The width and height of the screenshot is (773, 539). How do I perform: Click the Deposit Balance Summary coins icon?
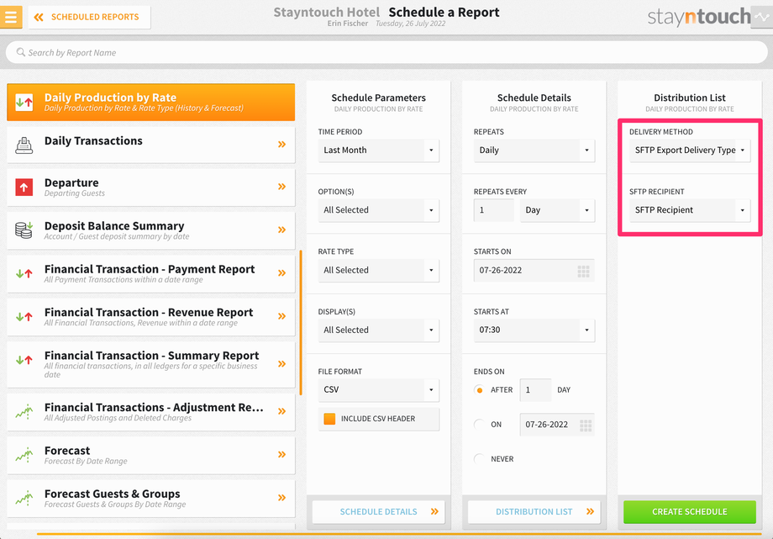click(x=24, y=230)
